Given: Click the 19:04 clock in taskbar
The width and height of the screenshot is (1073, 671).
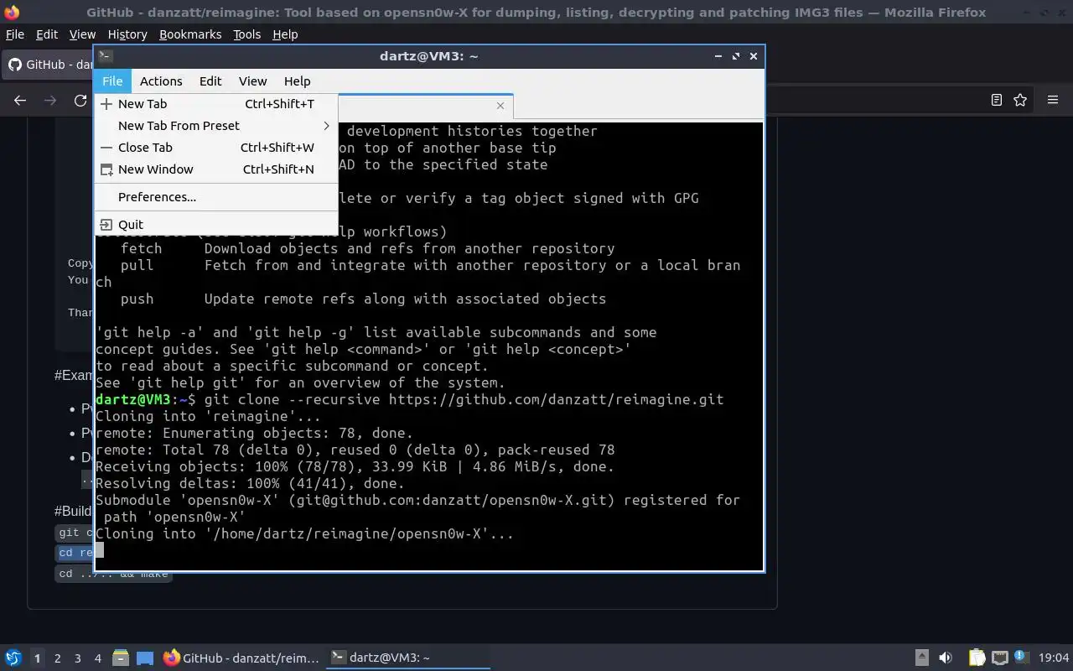Looking at the screenshot, I should pos(1054,658).
